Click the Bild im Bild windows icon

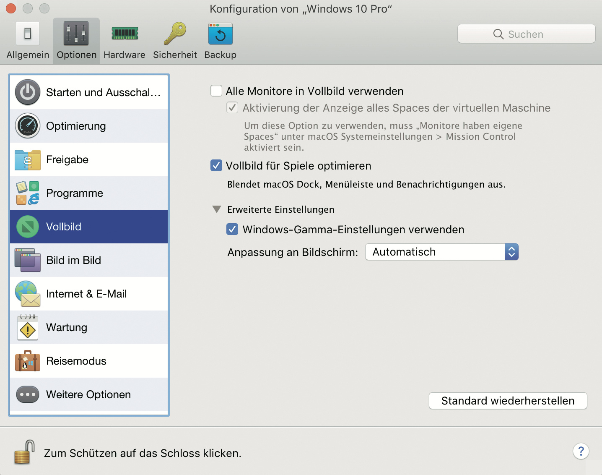coord(28,260)
